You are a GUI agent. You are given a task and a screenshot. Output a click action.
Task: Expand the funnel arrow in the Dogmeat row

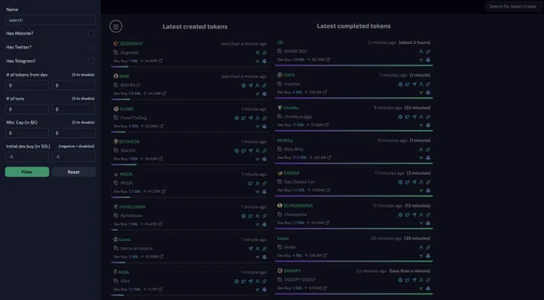click(x=258, y=61)
